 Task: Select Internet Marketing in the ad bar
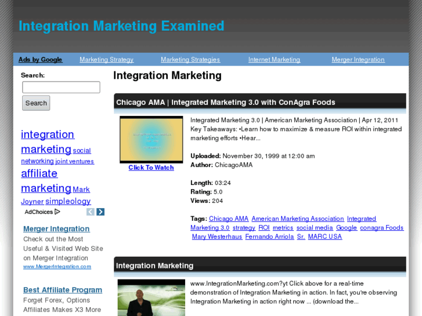coord(274,60)
